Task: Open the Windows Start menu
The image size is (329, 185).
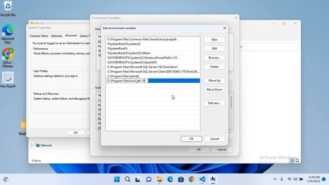Action: coord(117,179)
